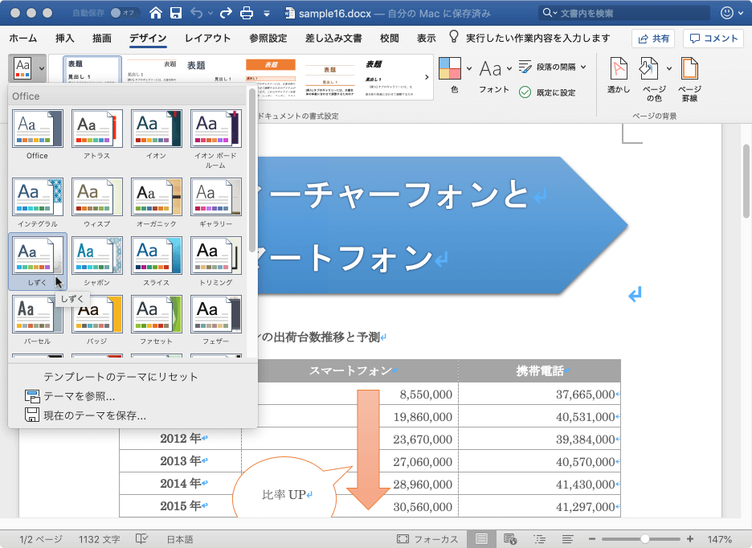Select the インテグラル theme

tap(38, 197)
